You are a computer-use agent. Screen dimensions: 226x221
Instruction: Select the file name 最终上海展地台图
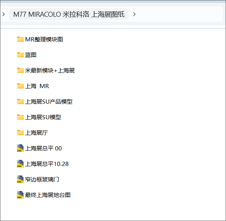[x=48, y=195]
